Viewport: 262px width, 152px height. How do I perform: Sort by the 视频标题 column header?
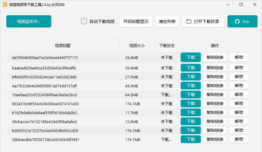point(63,46)
